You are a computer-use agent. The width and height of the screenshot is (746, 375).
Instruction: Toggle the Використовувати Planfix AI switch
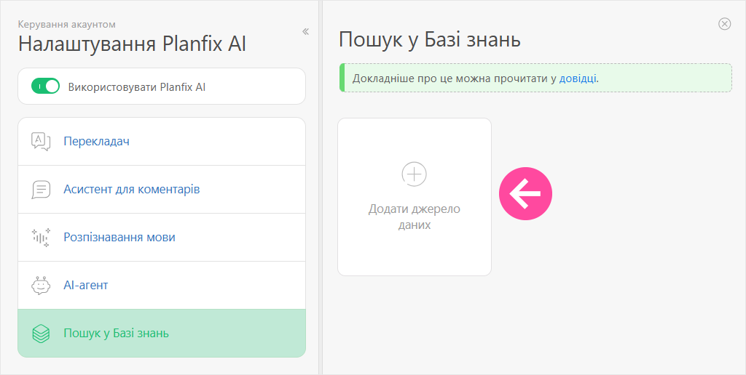[45, 86]
